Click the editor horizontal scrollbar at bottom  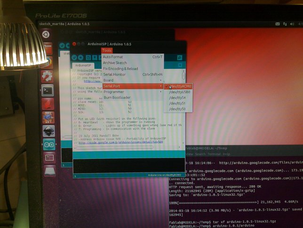point(115,148)
